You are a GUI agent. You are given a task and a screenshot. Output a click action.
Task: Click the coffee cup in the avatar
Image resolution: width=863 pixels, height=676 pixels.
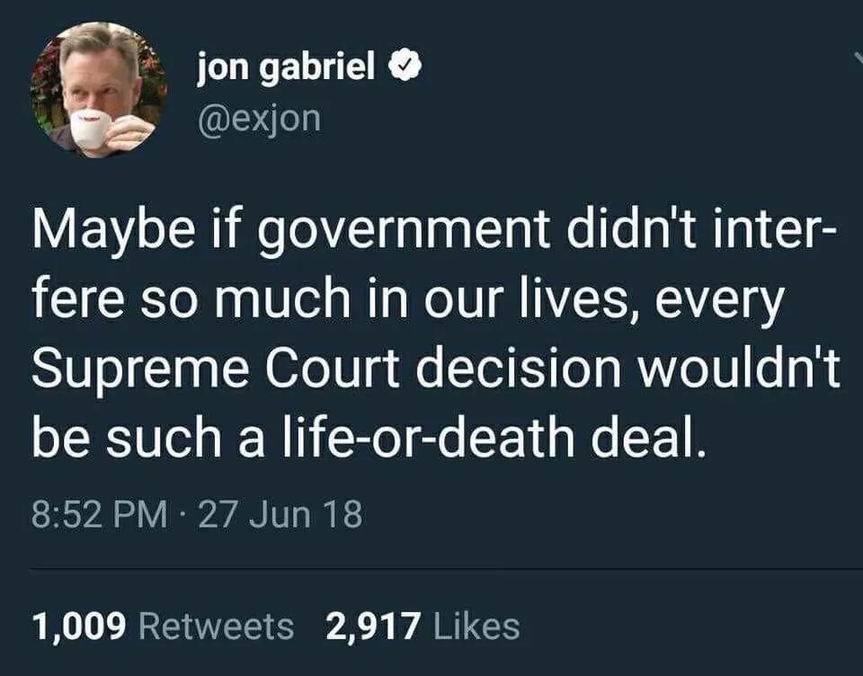tap(92, 128)
